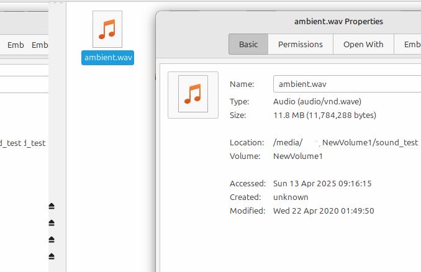Eject the bottommost volume in the sidebar
Image resolution: width=421 pixels, height=272 pixels.
52,256
